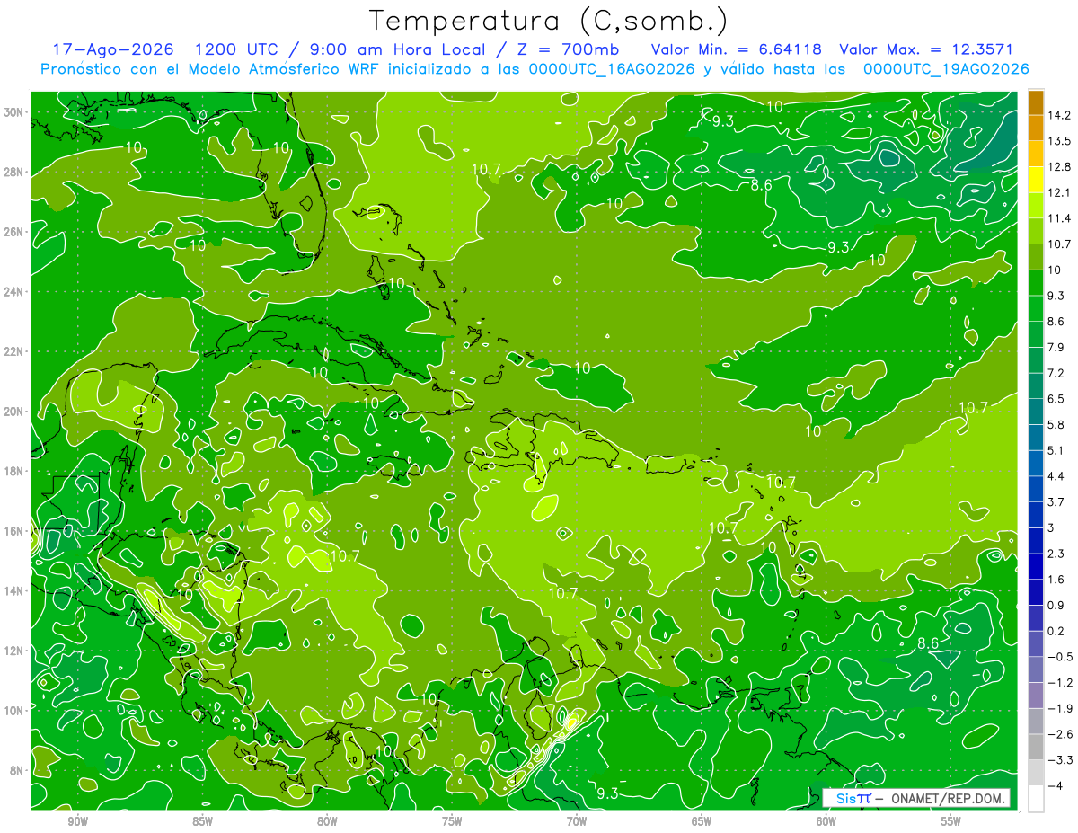Click the 18N latitude axis label
The height and width of the screenshot is (833, 1078).
15,471
